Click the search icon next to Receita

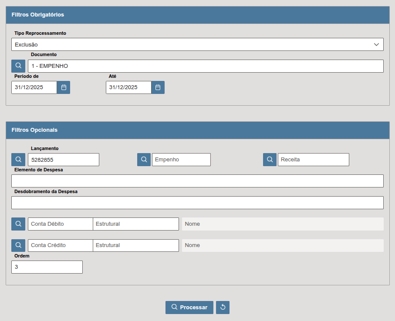[x=270, y=160]
